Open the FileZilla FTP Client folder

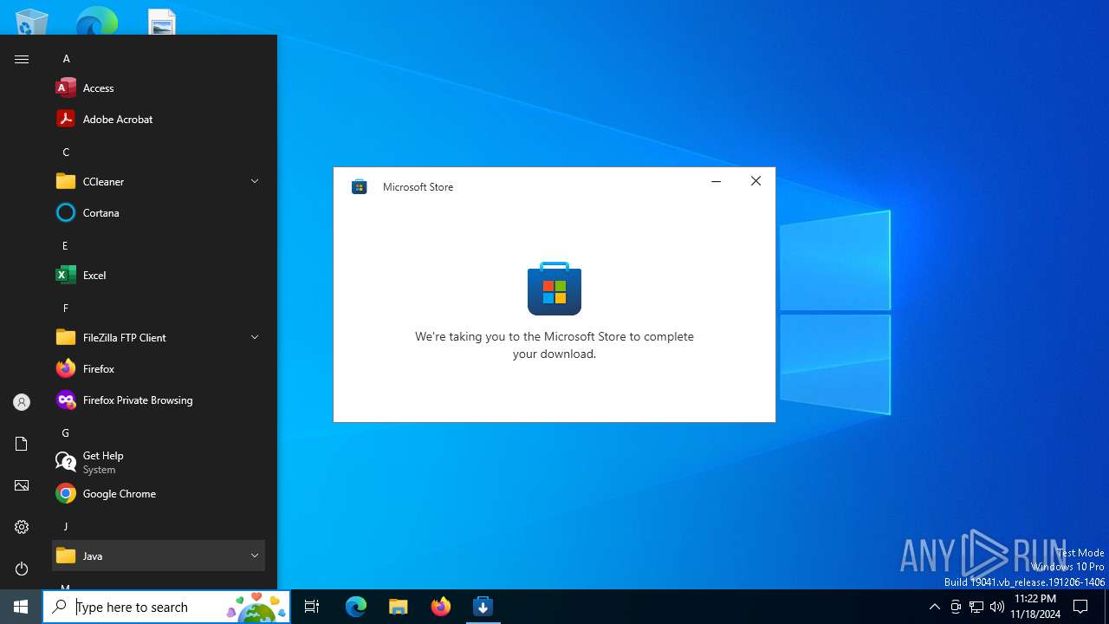159,337
